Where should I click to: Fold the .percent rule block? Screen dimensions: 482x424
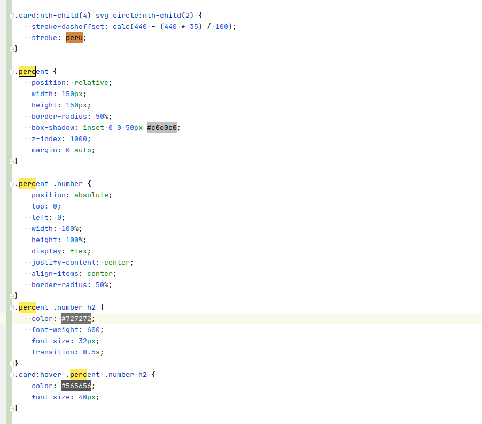click(x=11, y=72)
